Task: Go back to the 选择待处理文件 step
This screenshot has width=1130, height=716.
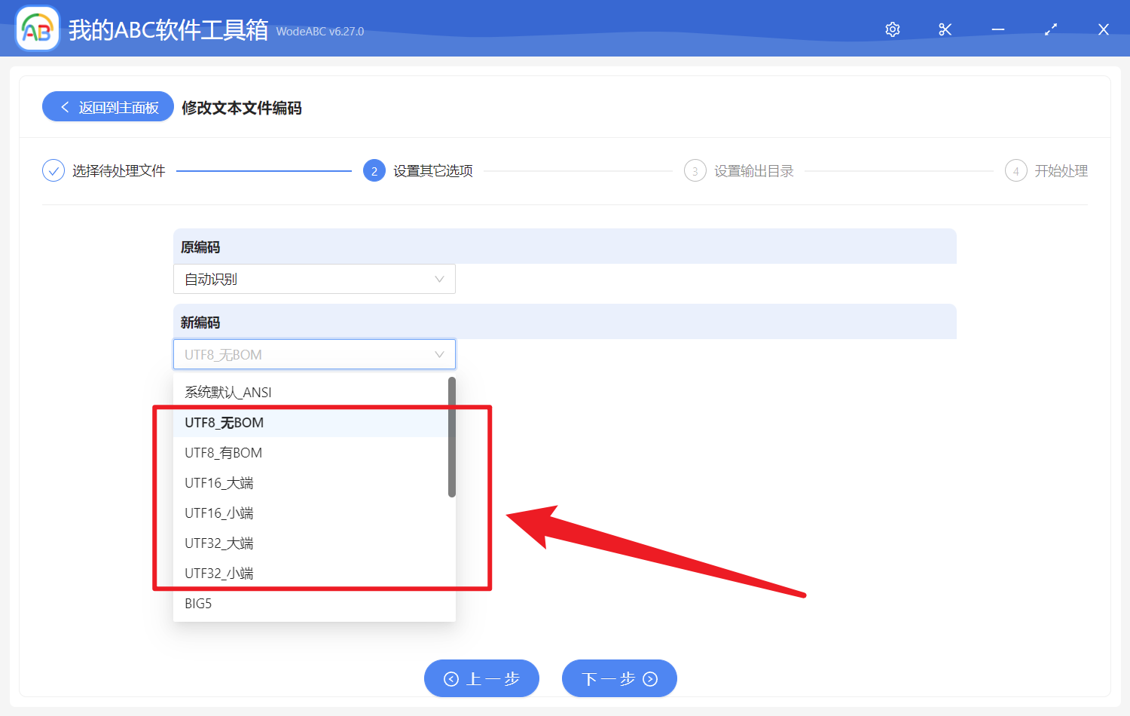Action: tap(118, 170)
